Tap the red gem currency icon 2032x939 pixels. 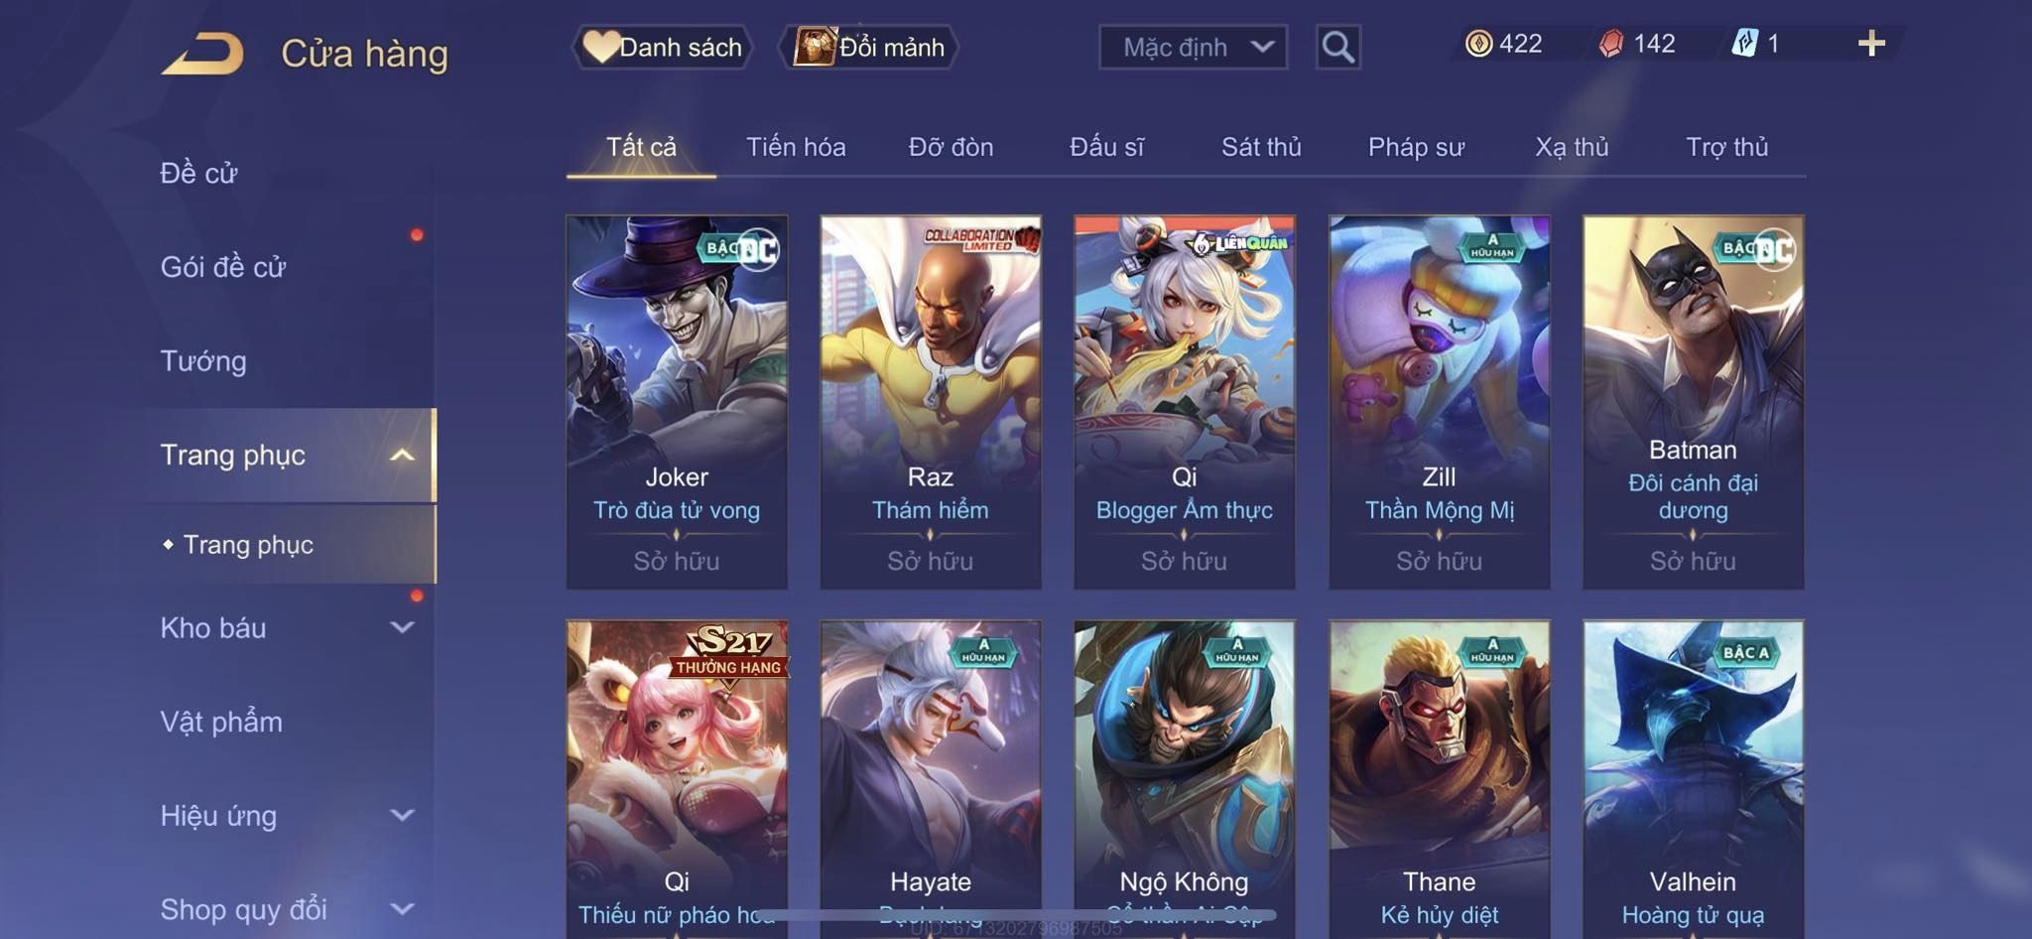click(1611, 44)
